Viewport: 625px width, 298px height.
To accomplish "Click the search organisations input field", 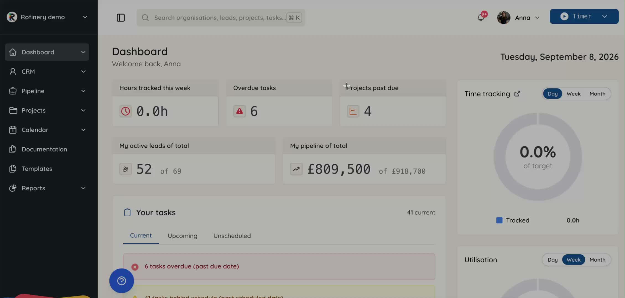I will tap(221, 18).
